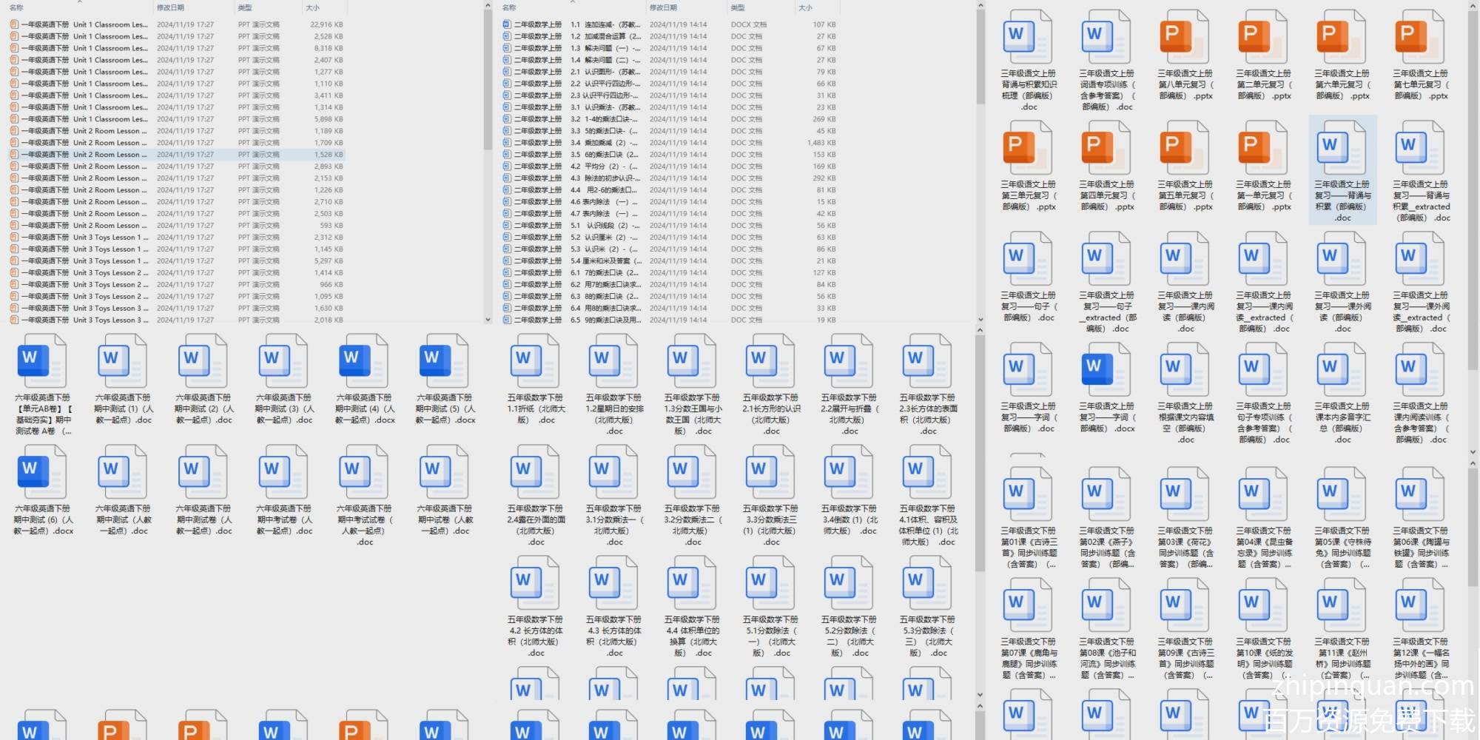Select the 3.4倒数 (1) Word file icon
The width and height of the screenshot is (1480, 740).
(x=850, y=472)
